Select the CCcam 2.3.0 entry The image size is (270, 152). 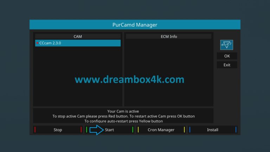(x=78, y=43)
